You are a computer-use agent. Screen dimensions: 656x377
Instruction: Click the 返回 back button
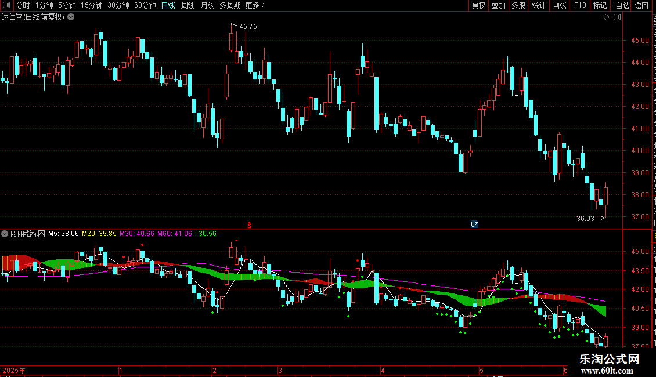641,5
